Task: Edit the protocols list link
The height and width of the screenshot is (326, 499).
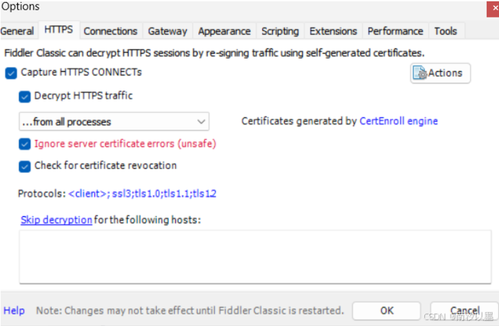Action: click(x=142, y=193)
